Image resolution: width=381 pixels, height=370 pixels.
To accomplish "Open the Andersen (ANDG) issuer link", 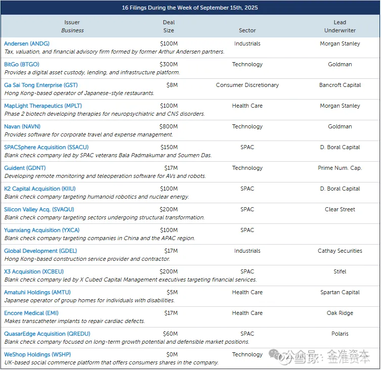I will point(27,43).
